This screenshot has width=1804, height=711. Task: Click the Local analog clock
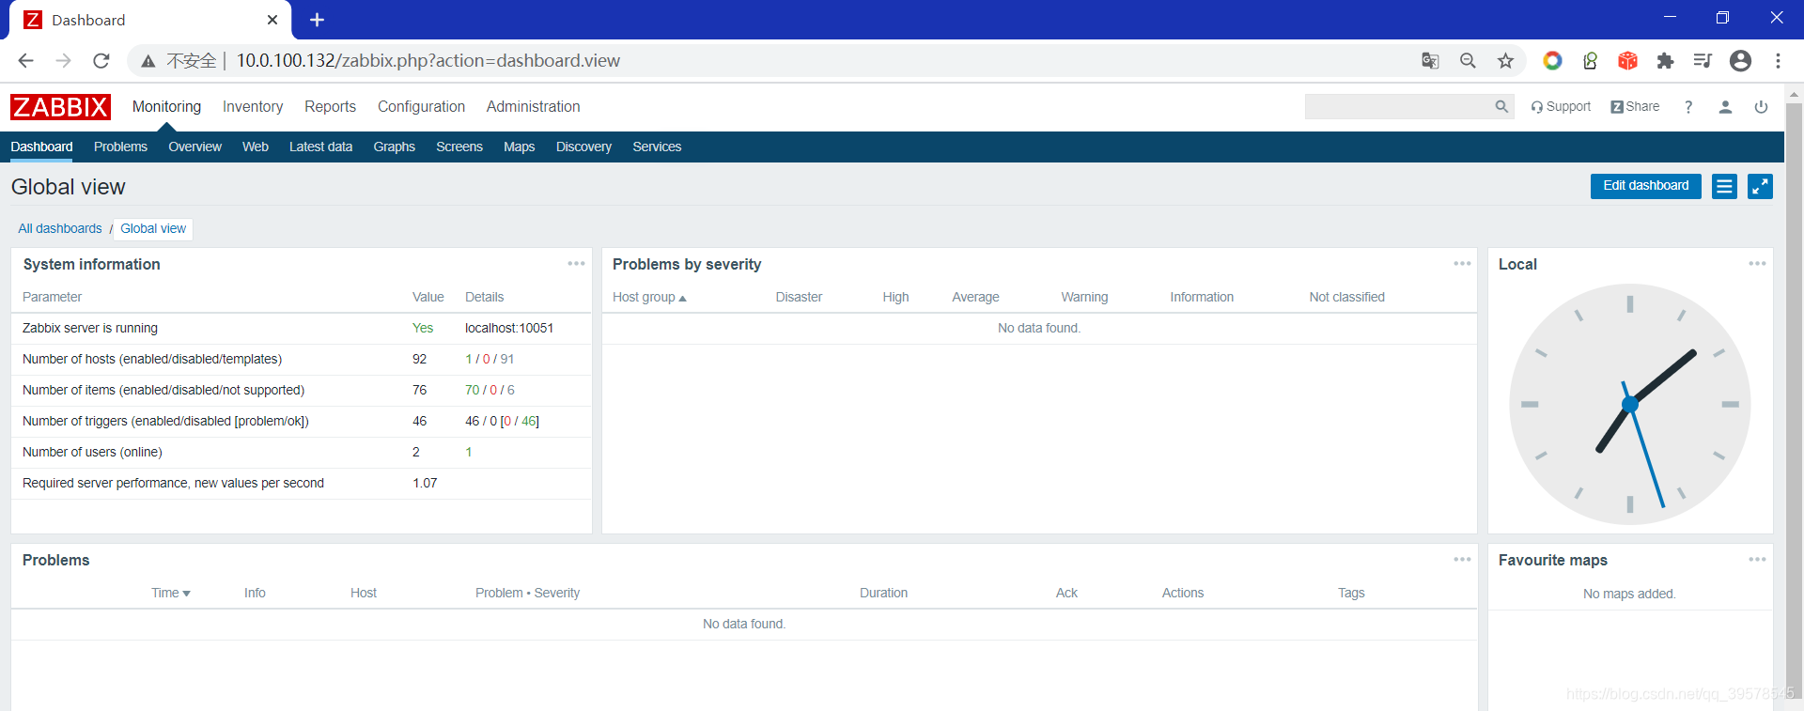1629,404
